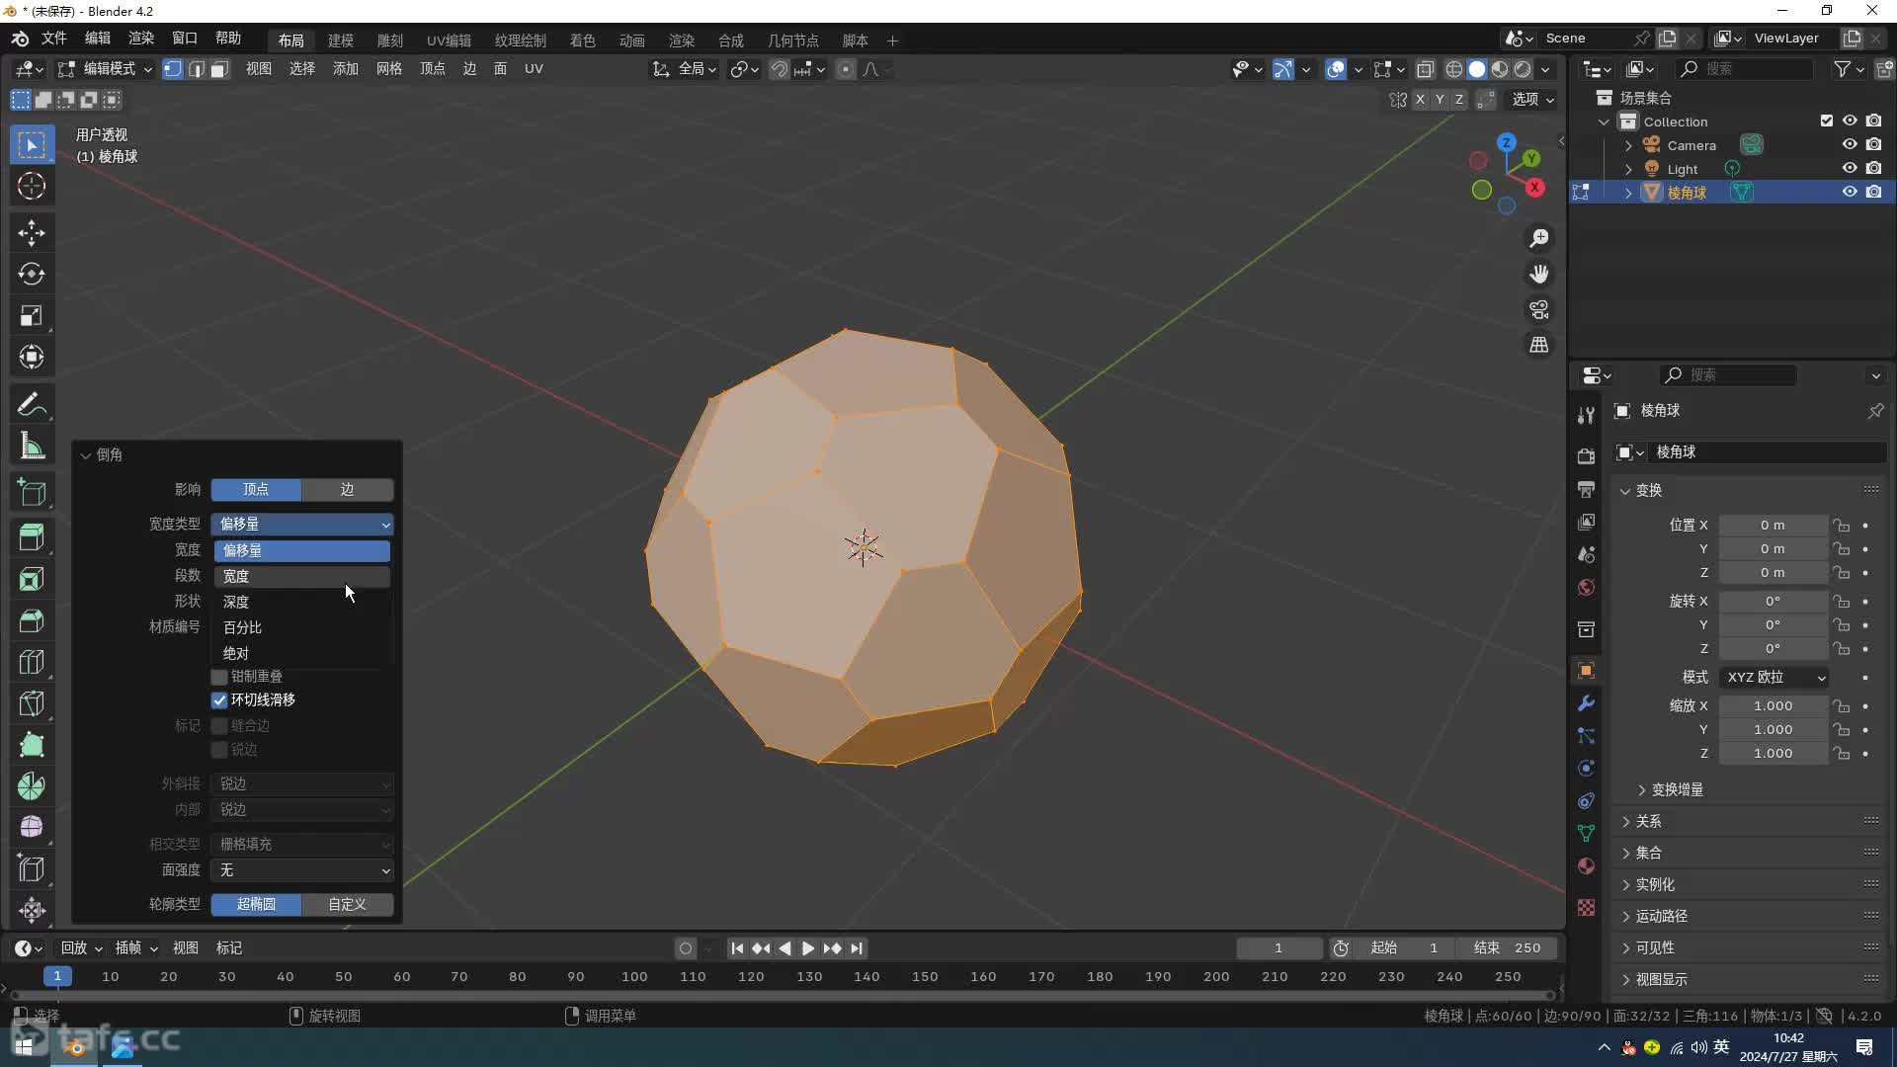Open 面强度 dropdown

[302, 870]
